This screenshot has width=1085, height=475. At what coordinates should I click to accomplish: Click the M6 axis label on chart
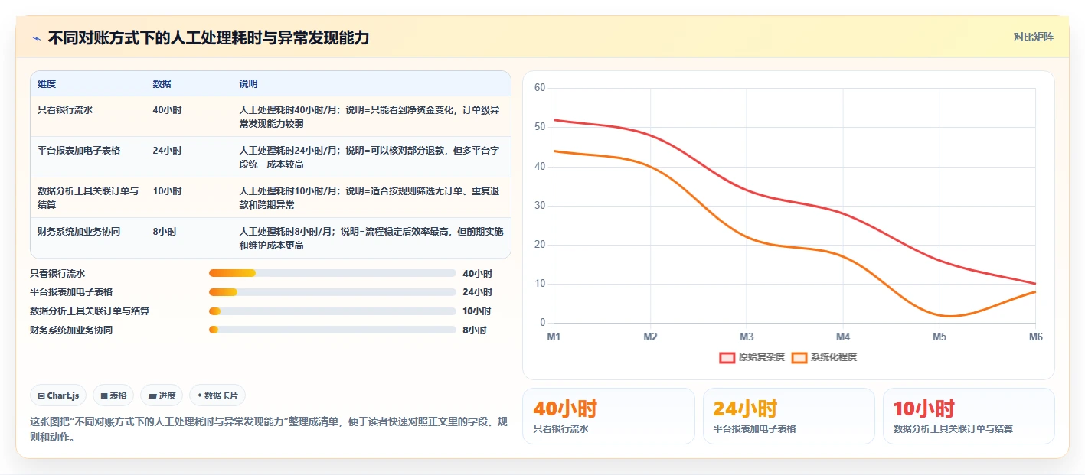tap(1035, 337)
